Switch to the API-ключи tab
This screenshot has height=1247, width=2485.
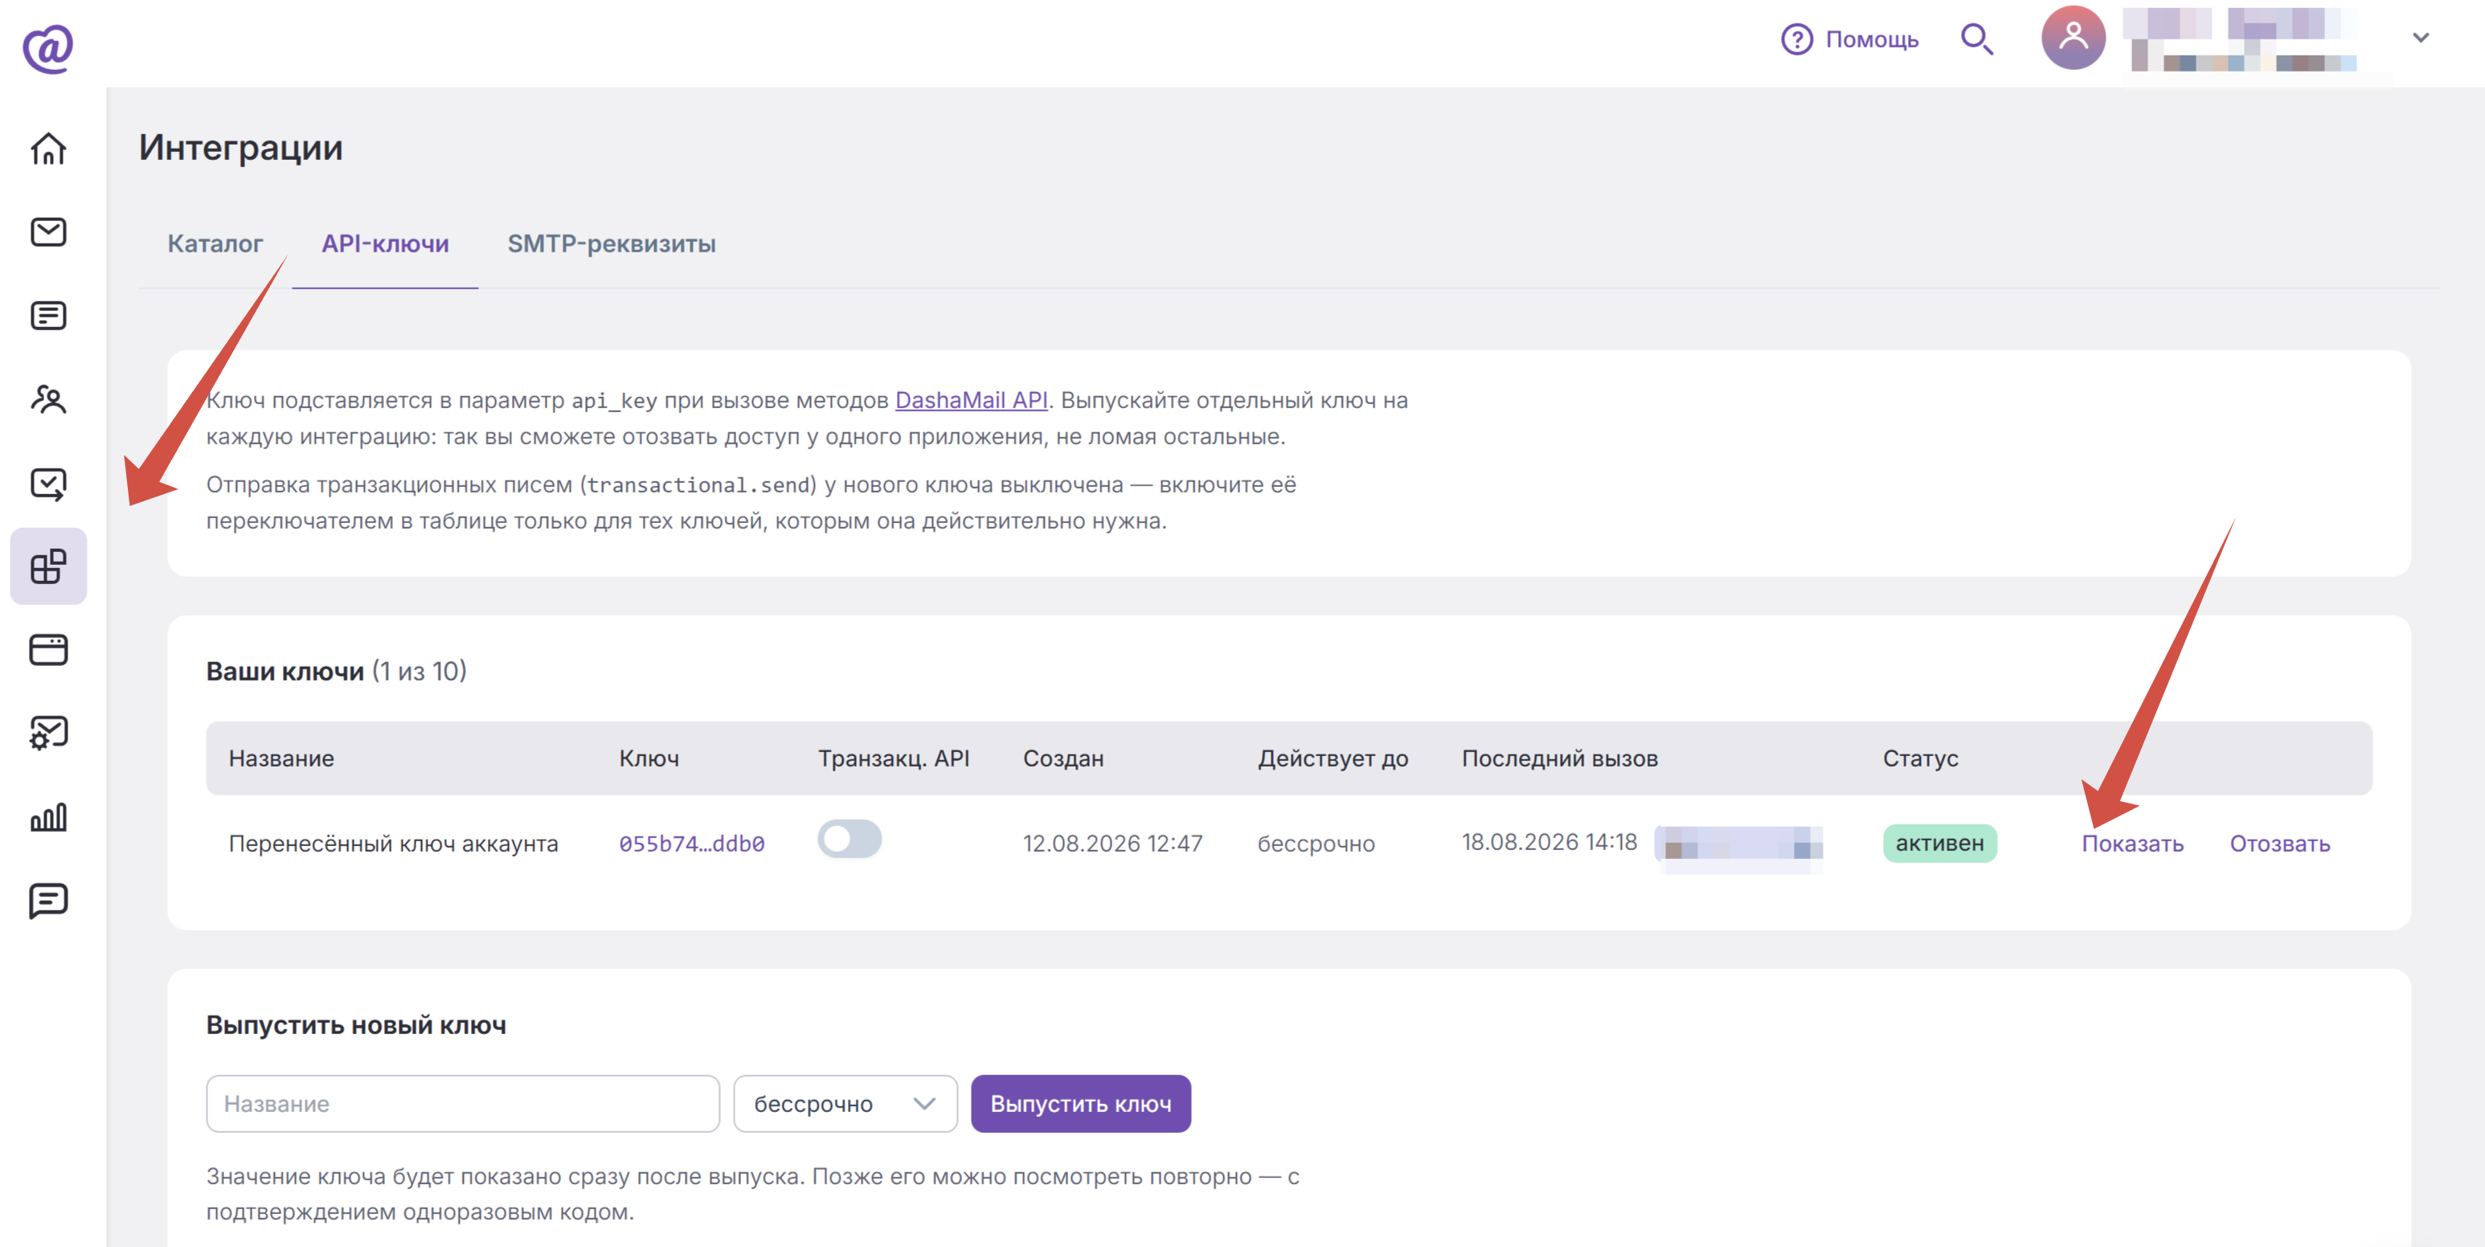(x=385, y=244)
